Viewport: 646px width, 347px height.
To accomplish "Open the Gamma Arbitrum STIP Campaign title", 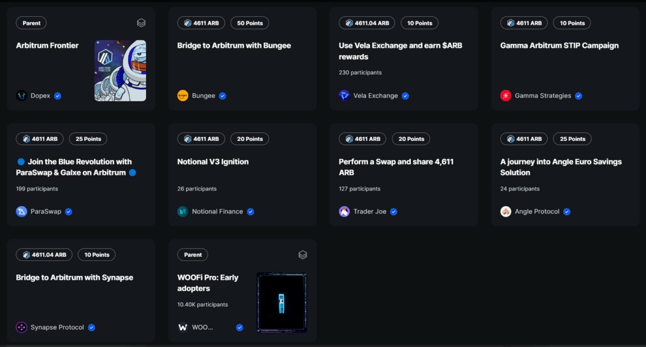I will 559,46.
